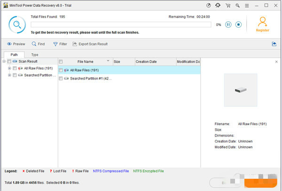Pause the running scan
This screenshot has width=282, height=191.
[228, 24]
